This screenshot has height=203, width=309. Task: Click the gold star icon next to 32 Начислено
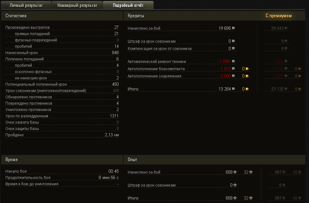point(251,172)
